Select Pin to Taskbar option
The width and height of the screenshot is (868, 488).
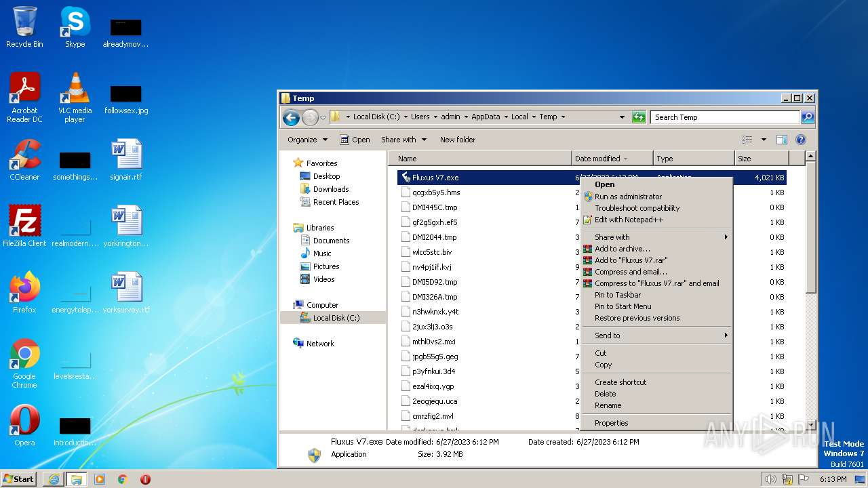[656, 295]
